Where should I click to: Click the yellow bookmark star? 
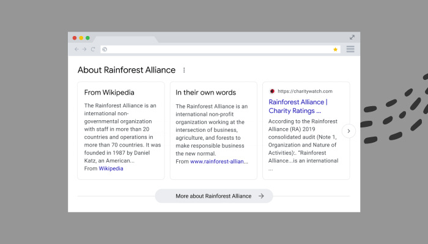[x=335, y=49]
